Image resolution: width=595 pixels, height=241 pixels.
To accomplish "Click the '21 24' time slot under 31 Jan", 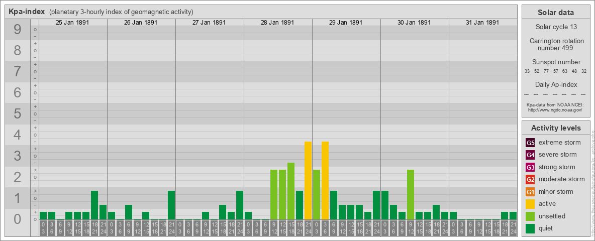I will coord(513,228).
